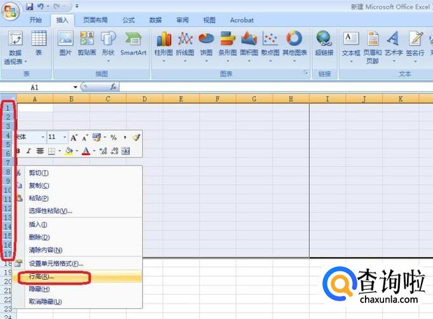Image resolution: width=433 pixels, height=319 pixels.
Task: Insert a text box (文本框)
Action: point(351,46)
